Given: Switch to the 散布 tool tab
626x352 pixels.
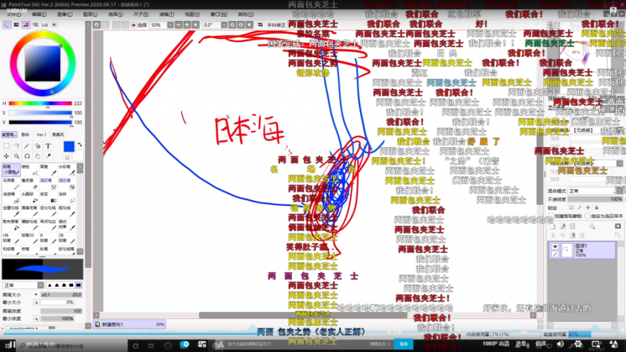Looking at the screenshot, I should pyautogui.click(x=25, y=134).
